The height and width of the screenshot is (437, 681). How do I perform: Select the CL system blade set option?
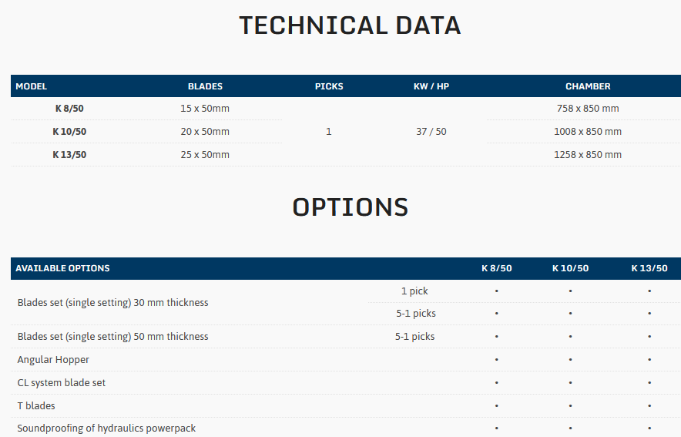click(62, 383)
